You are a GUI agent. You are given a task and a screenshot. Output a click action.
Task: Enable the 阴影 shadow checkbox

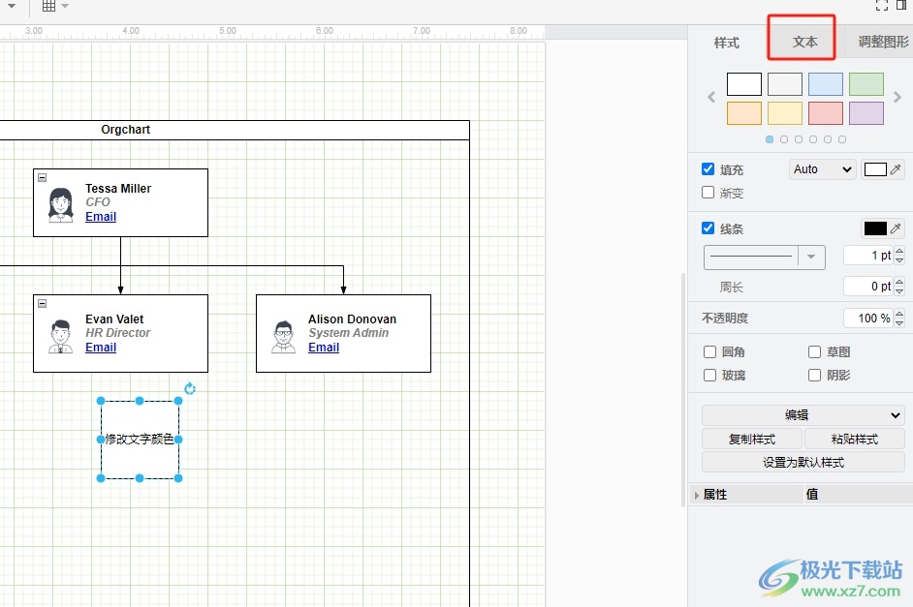click(x=815, y=376)
